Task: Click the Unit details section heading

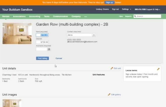Action: click(x=9, y=69)
